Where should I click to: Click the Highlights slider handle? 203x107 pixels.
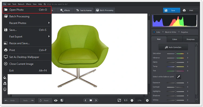tap(175, 92)
